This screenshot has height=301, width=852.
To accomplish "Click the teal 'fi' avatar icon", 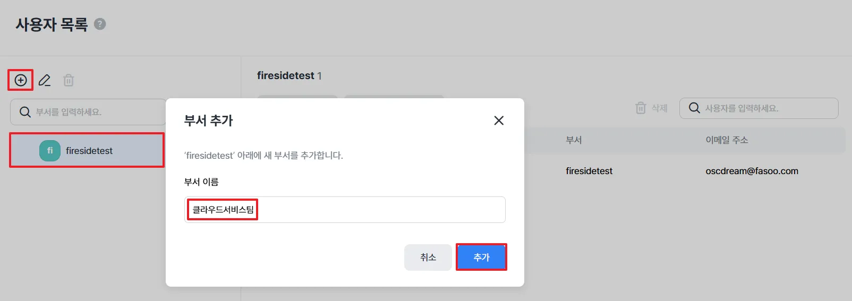I will point(50,151).
